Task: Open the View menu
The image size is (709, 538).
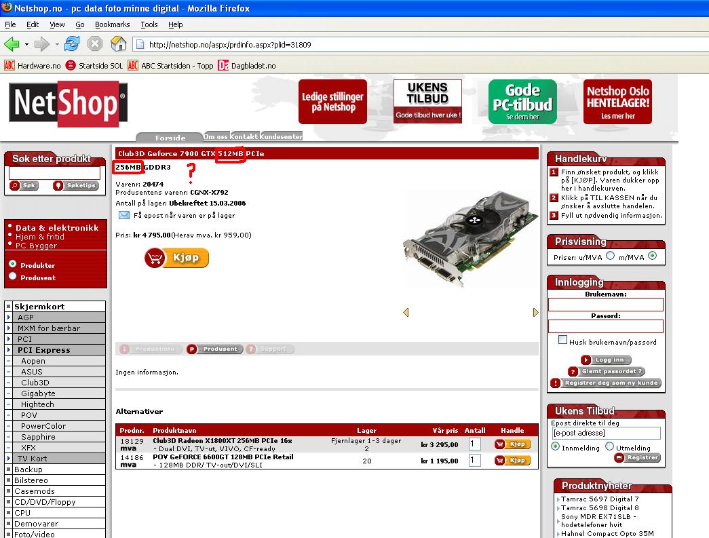Action: (57, 24)
